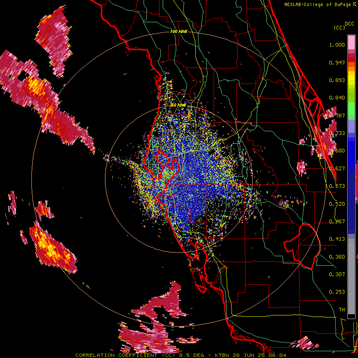Select the 0.253 scale value
Image resolution: width=358 pixels, height=358 pixels.
(x=337, y=292)
